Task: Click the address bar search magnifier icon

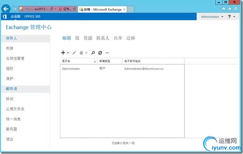Action: (51, 9)
